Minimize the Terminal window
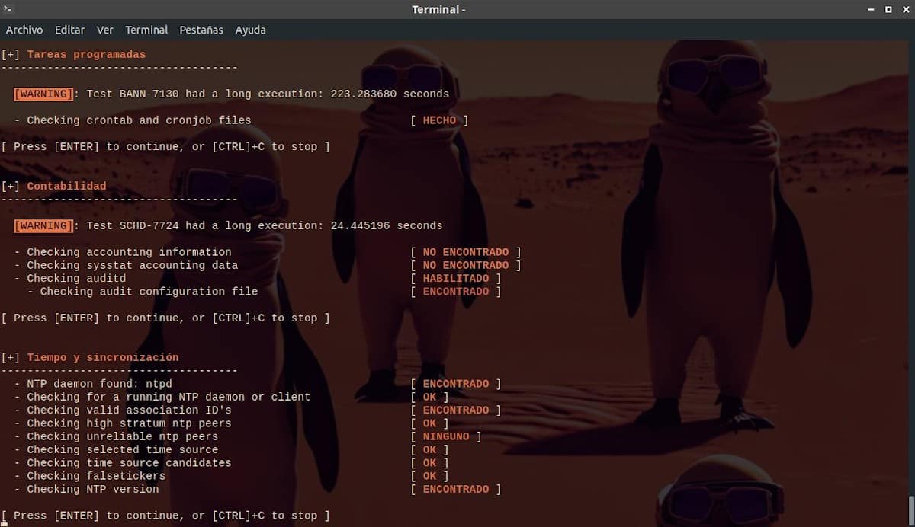This screenshot has width=915, height=527. click(x=871, y=9)
